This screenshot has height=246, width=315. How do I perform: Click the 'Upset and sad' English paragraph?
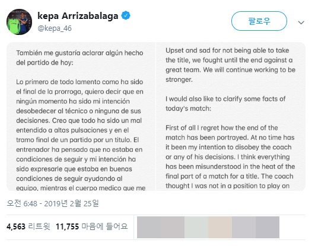point(230,65)
